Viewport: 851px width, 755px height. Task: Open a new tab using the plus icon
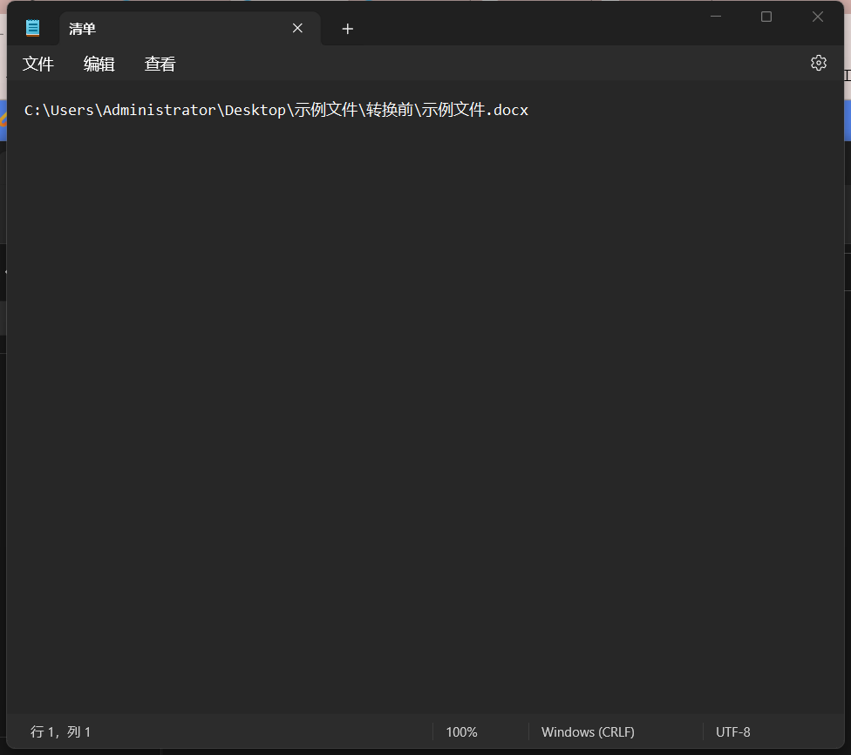[x=347, y=29]
